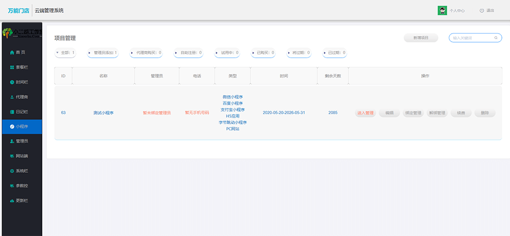Filter by 试用中: 0

click(x=227, y=53)
